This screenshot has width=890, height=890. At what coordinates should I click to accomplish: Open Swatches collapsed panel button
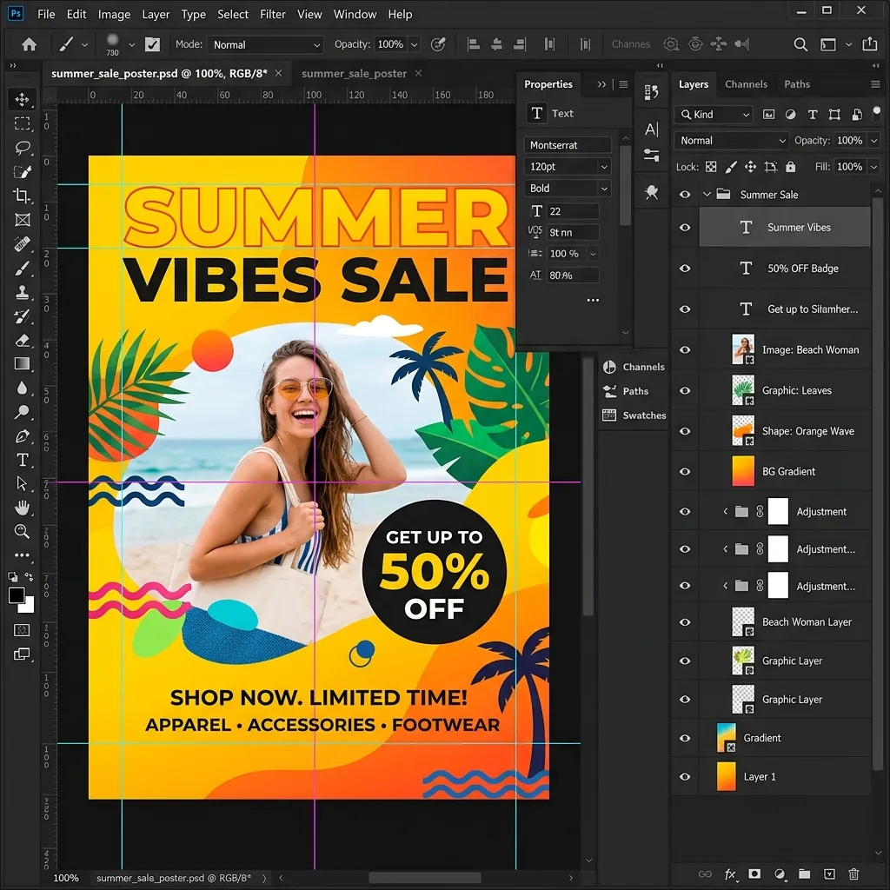tap(634, 415)
